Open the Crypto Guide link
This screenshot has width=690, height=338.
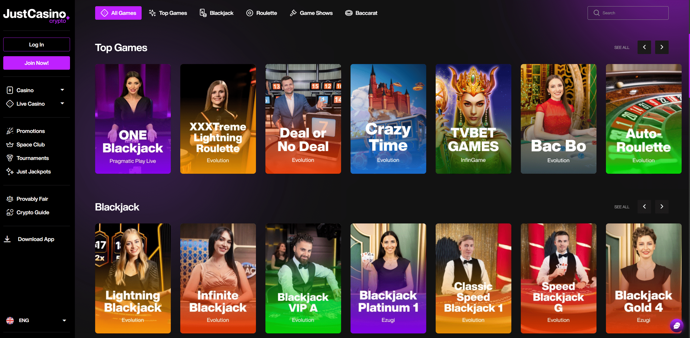pyautogui.click(x=33, y=212)
